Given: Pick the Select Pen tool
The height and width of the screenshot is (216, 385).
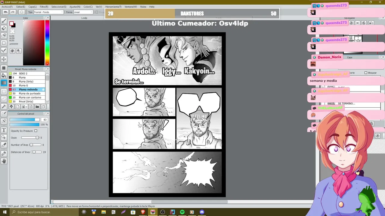Looking at the screenshot, I should 4,114.
